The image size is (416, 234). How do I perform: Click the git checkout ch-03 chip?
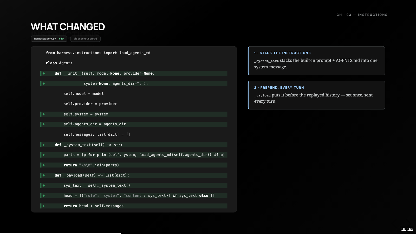point(86,39)
